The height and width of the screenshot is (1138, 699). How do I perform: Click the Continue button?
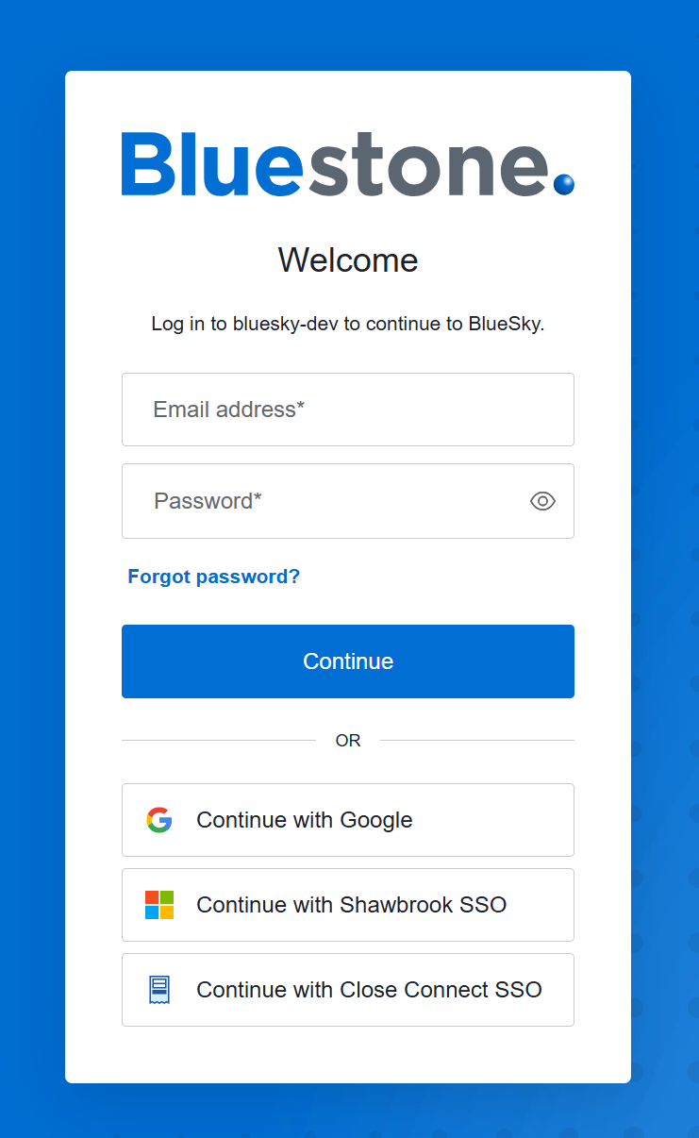(x=348, y=661)
